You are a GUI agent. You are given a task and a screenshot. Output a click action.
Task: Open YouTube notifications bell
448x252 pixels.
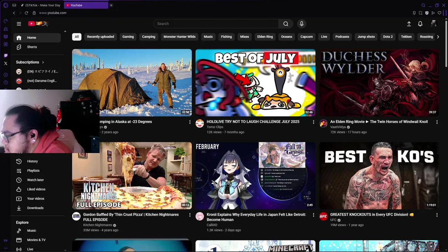420,24
